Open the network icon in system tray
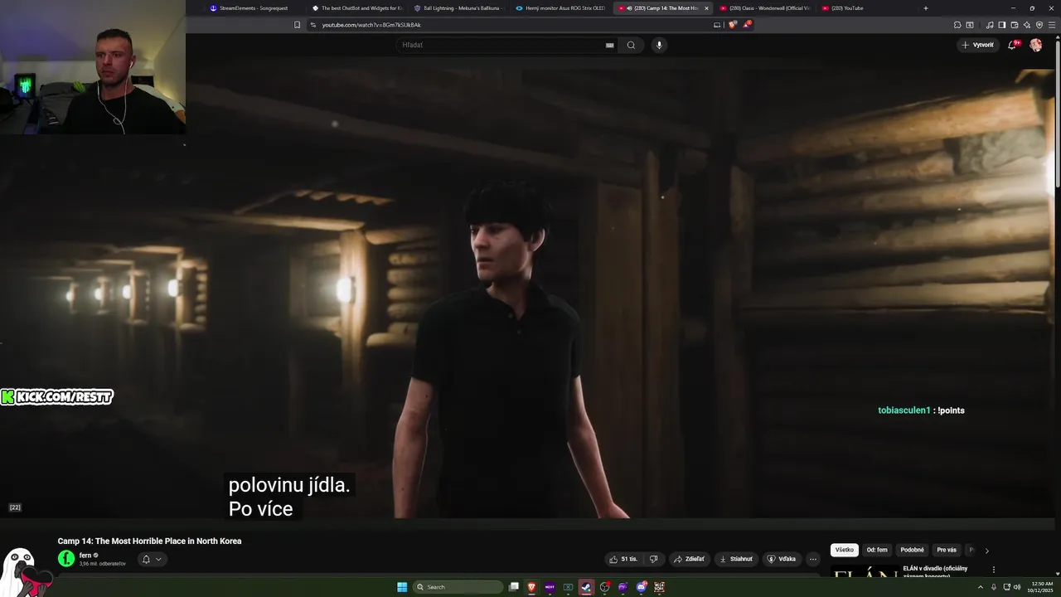The image size is (1061, 597). pos(1007,587)
